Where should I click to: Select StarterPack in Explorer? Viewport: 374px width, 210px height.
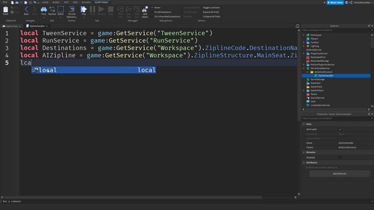[316, 87]
